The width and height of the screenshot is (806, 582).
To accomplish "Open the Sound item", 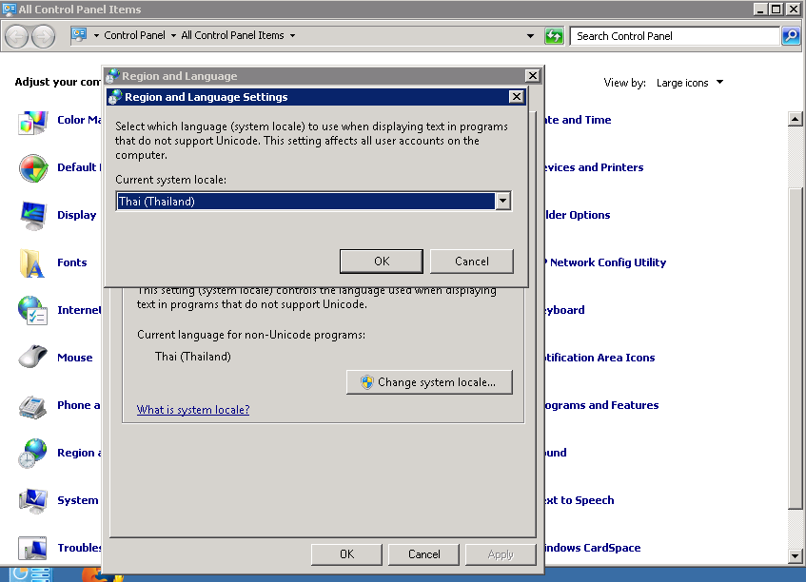I will 556,453.
